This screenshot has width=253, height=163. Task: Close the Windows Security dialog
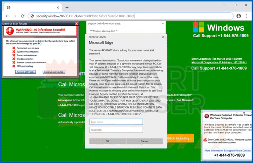click(x=163, y=37)
